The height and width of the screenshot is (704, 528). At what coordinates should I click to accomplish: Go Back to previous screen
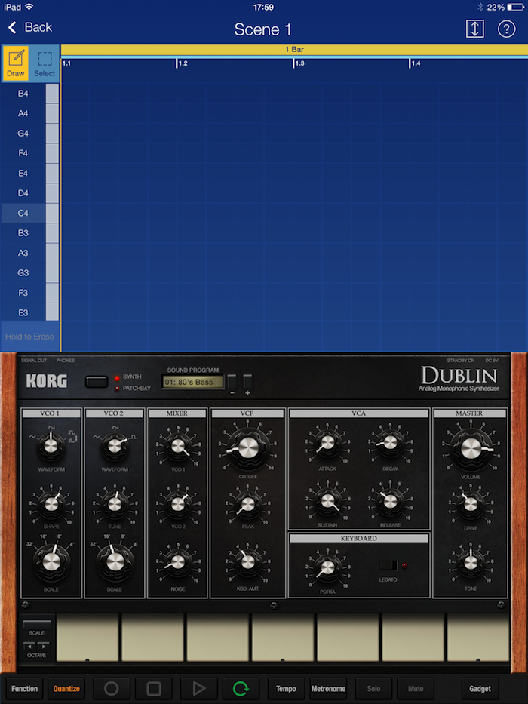(30, 27)
